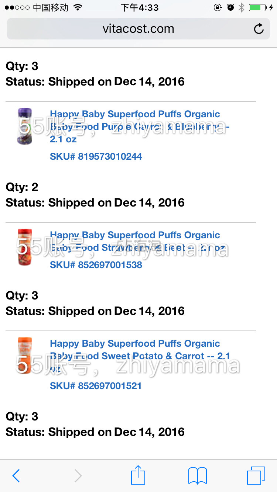The image size is (277, 492).
Task: Tap the purple puffs product thumbnail
Action: (x=25, y=126)
